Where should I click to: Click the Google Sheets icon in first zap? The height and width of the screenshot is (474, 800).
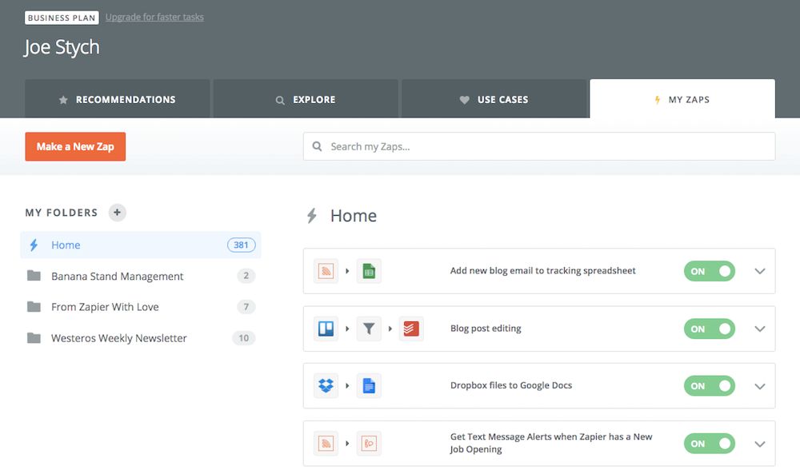coord(369,271)
